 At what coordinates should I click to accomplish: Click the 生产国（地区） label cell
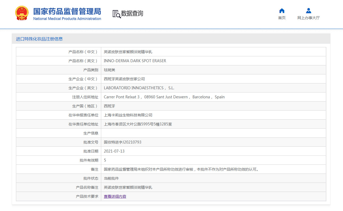click(x=59, y=106)
